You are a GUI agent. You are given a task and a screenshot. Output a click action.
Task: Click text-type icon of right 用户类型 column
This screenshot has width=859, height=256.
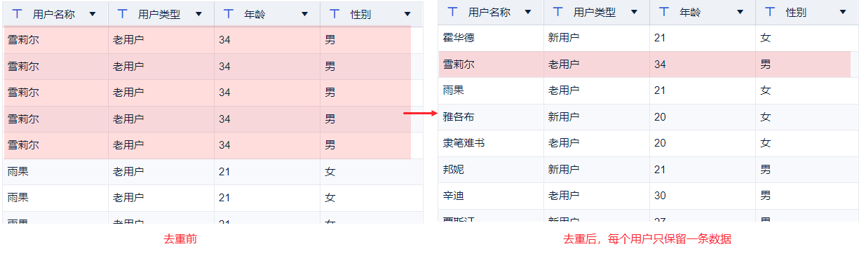558,12
